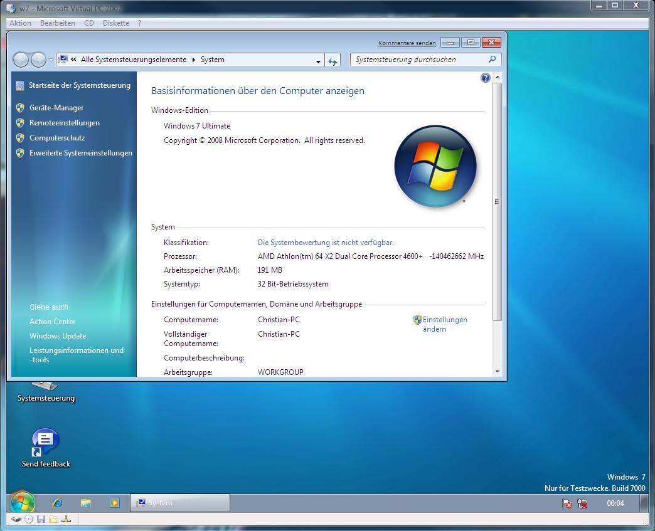This screenshot has height=531, width=655.
Task: Click the Virtual PC hard disk status icon
Action: tap(16, 519)
